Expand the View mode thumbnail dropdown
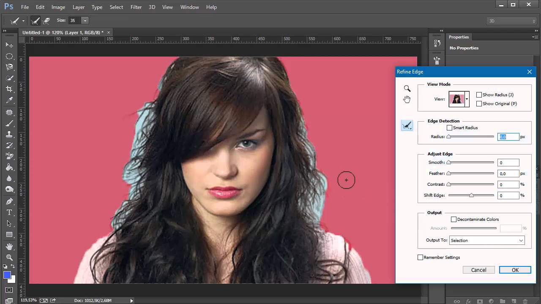The height and width of the screenshot is (304, 541). click(x=467, y=99)
